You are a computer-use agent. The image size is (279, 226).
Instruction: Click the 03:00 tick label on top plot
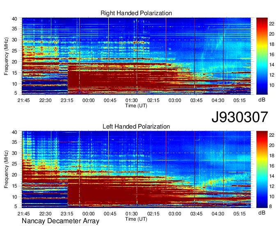(x=175, y=100)
